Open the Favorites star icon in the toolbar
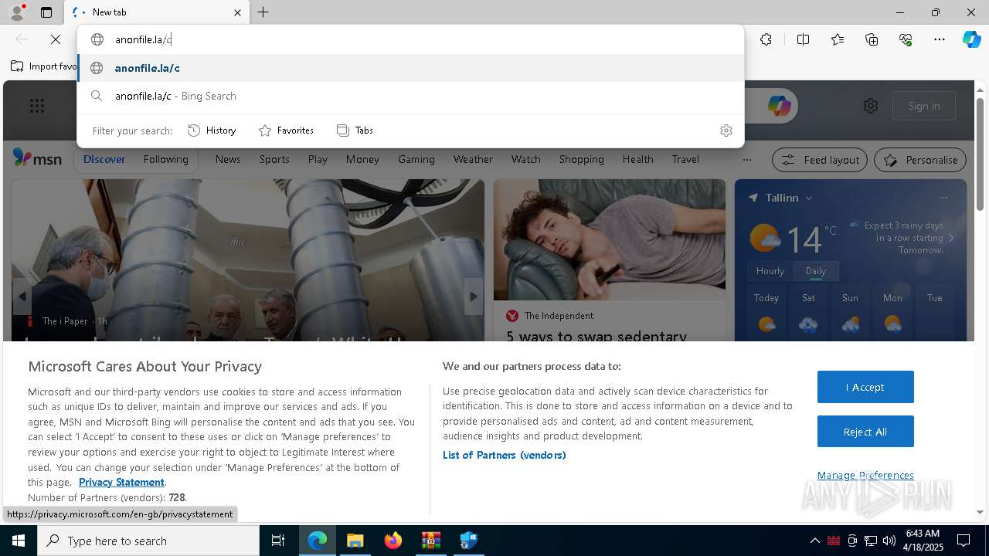989x556 pixels. pos(838,39)
